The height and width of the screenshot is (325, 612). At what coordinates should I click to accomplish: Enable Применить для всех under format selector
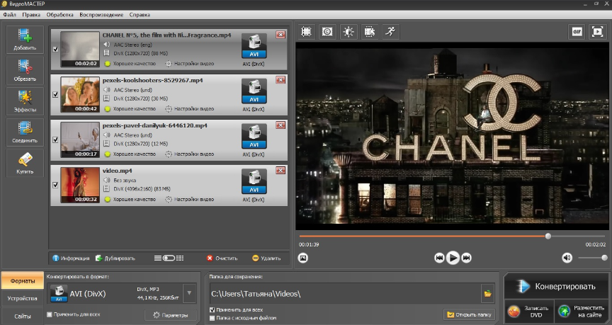[x=50, y=314]
